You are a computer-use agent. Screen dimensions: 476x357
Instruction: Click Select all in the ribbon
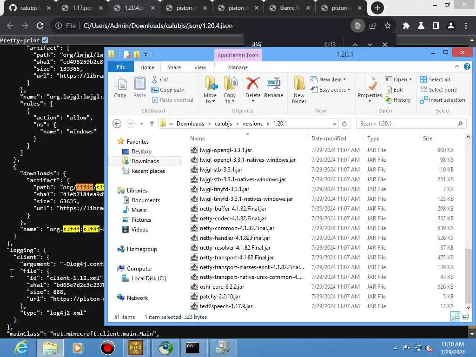(x=435, y=79)
